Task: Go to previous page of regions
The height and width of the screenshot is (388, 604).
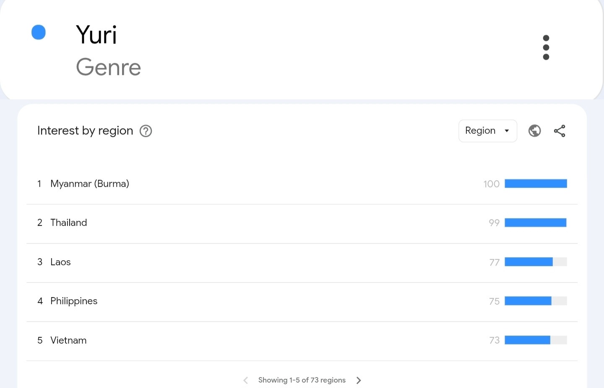Action: 246,380
